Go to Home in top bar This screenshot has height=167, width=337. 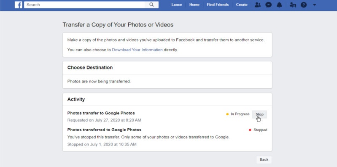click(x=194, y=5)
